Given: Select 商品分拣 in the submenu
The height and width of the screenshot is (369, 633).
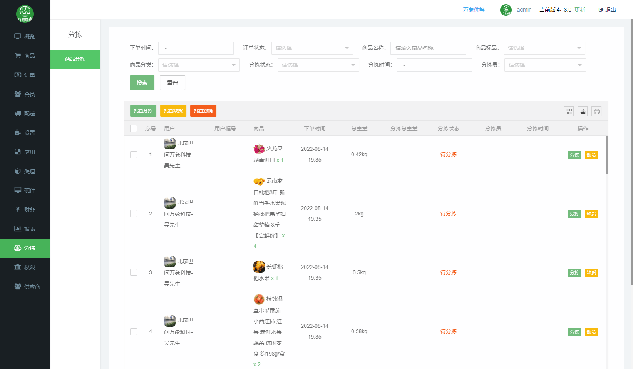Looking at the screenshot, I should 75,59.
